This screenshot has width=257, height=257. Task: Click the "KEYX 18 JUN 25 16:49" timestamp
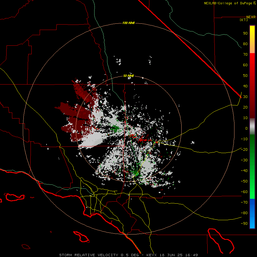172,255
